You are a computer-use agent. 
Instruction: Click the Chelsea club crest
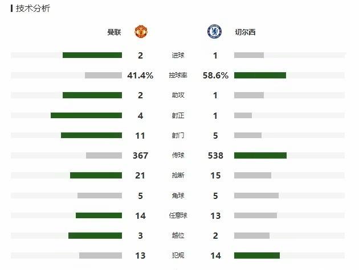[x=214, y=32]
